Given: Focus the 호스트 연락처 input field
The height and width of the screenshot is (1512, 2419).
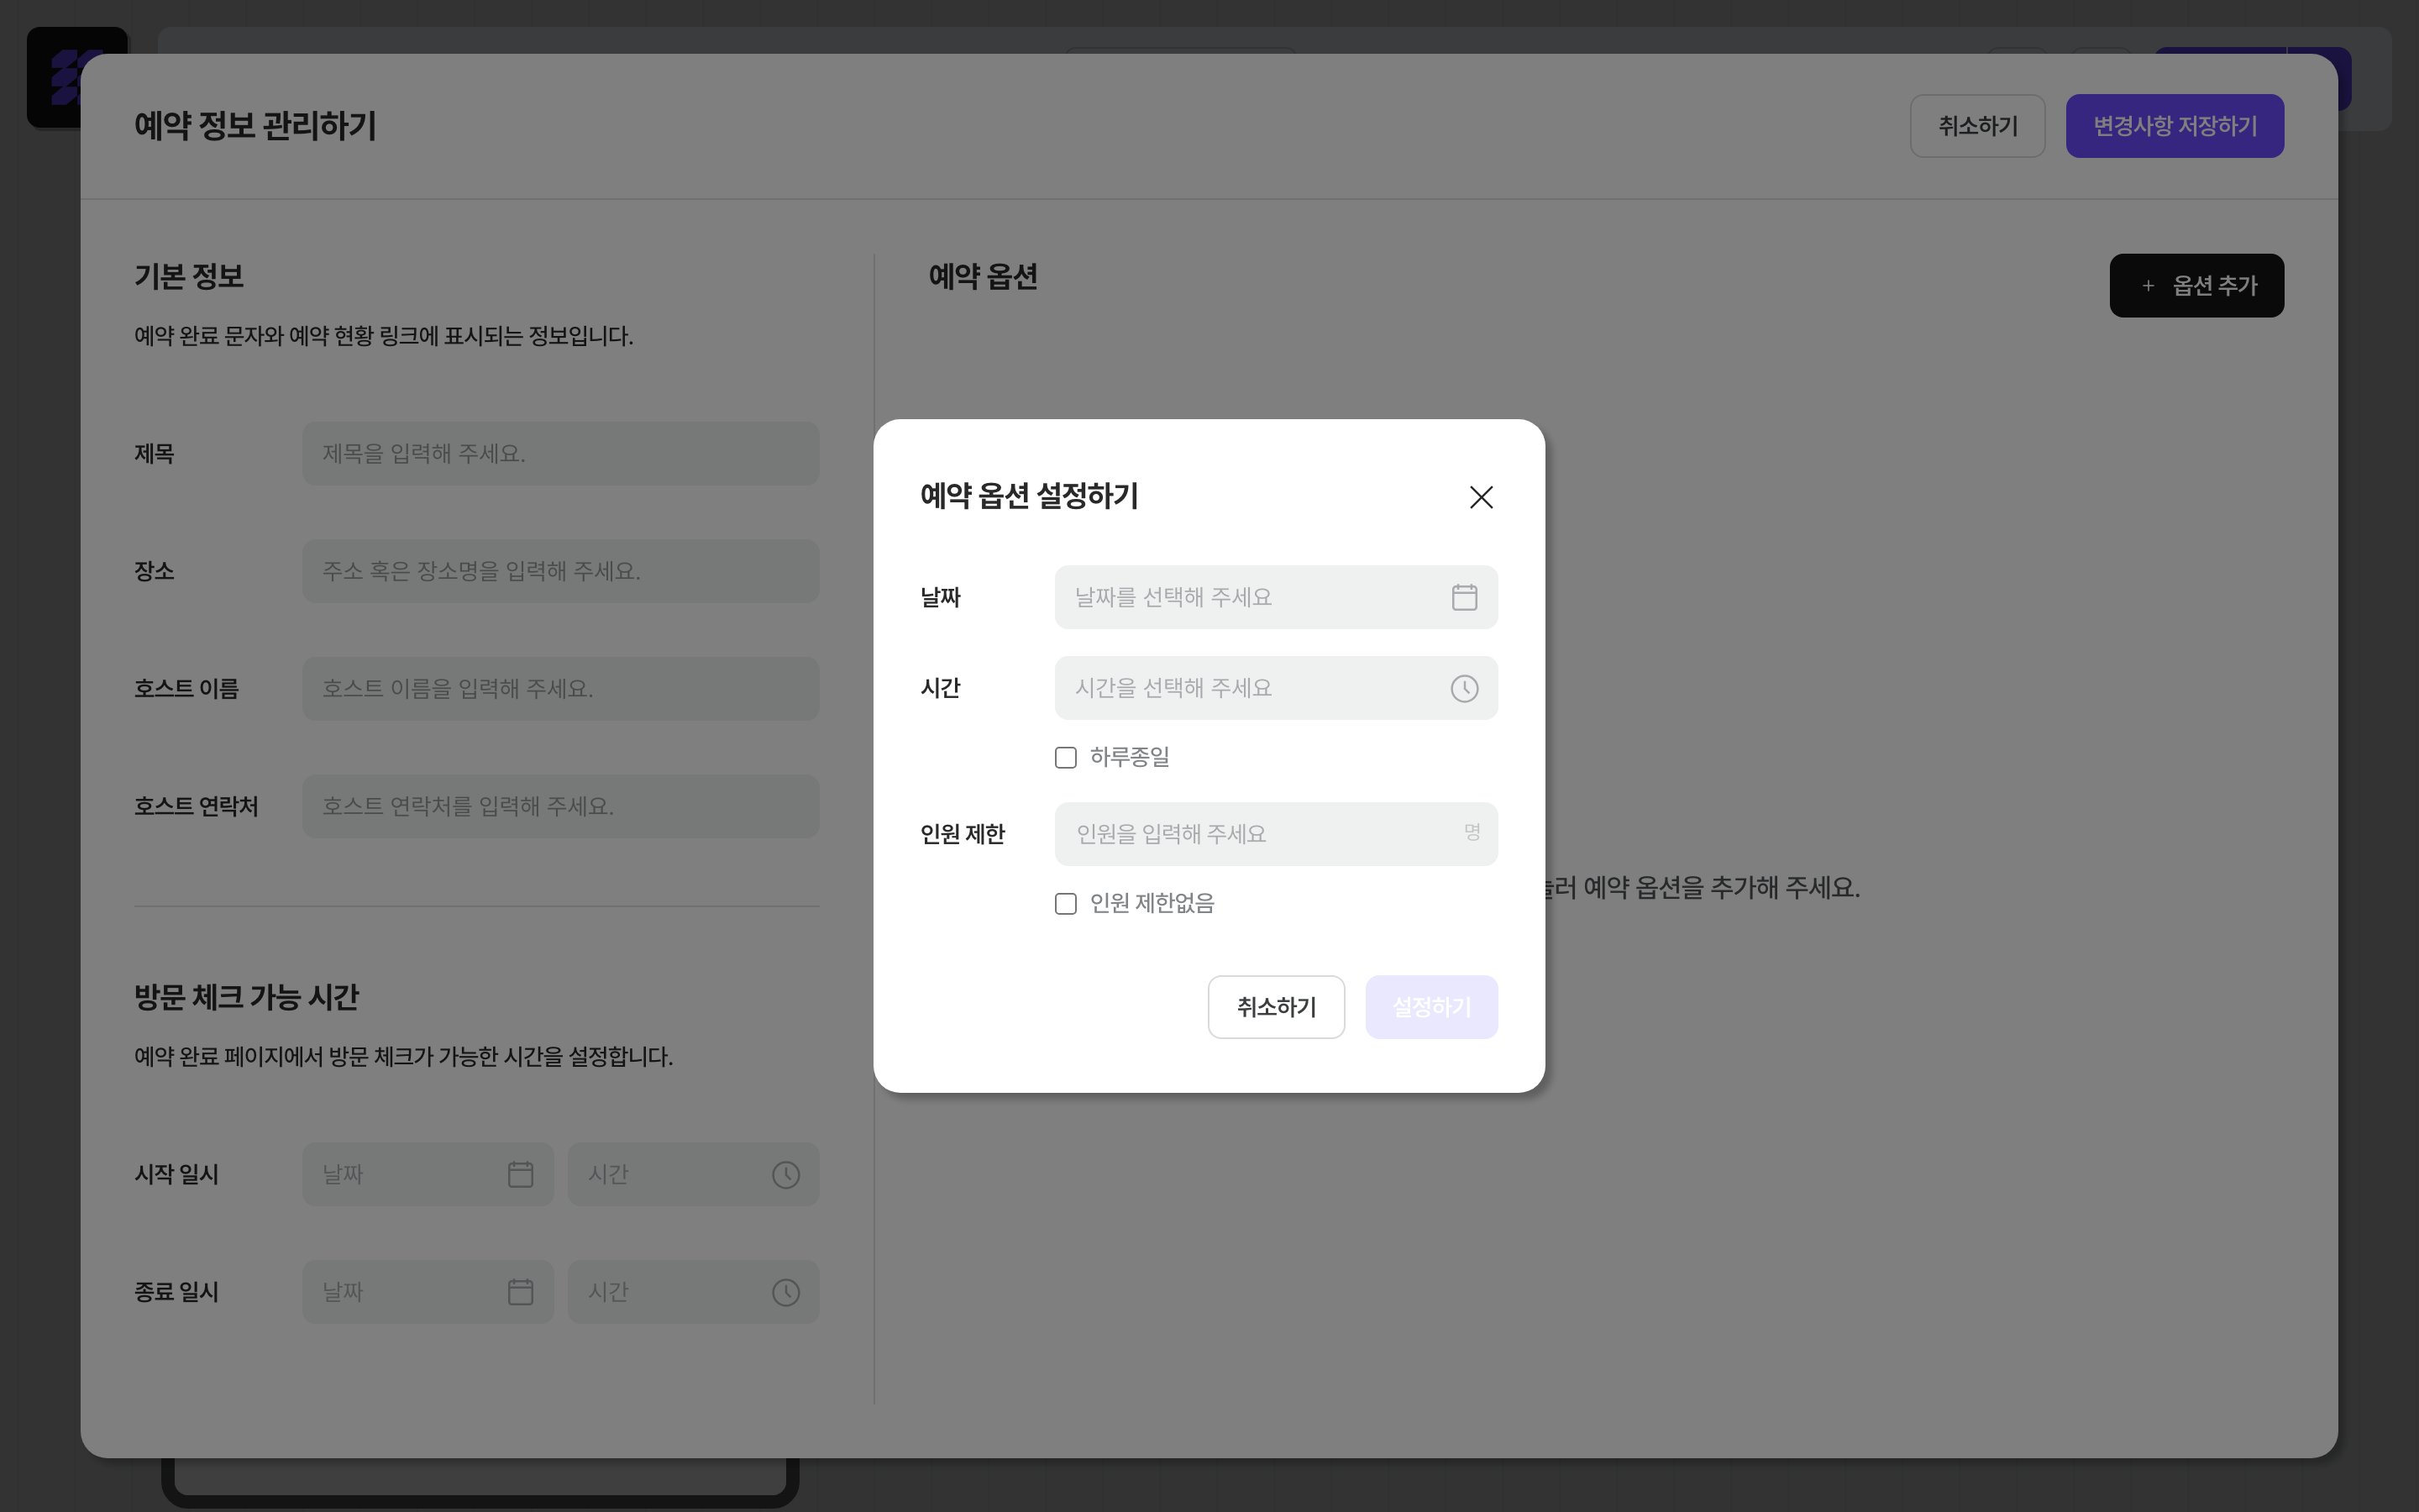Looking at the screenshot, I should pyautogui.click(x=561, y=806).
